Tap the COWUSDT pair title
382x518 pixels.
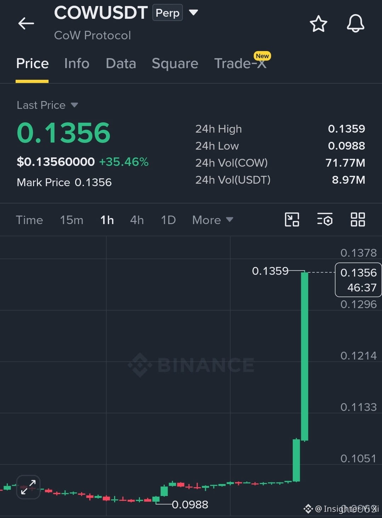tap(101, 13)
